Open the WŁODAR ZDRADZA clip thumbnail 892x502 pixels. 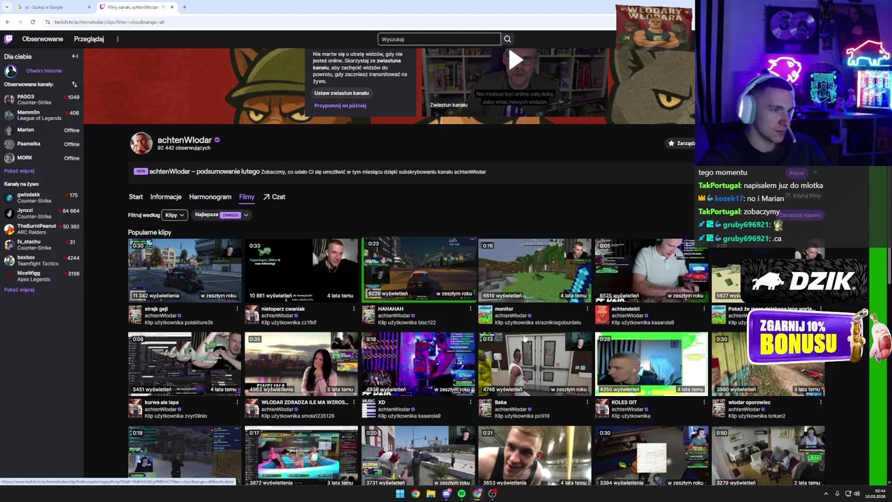301,364
